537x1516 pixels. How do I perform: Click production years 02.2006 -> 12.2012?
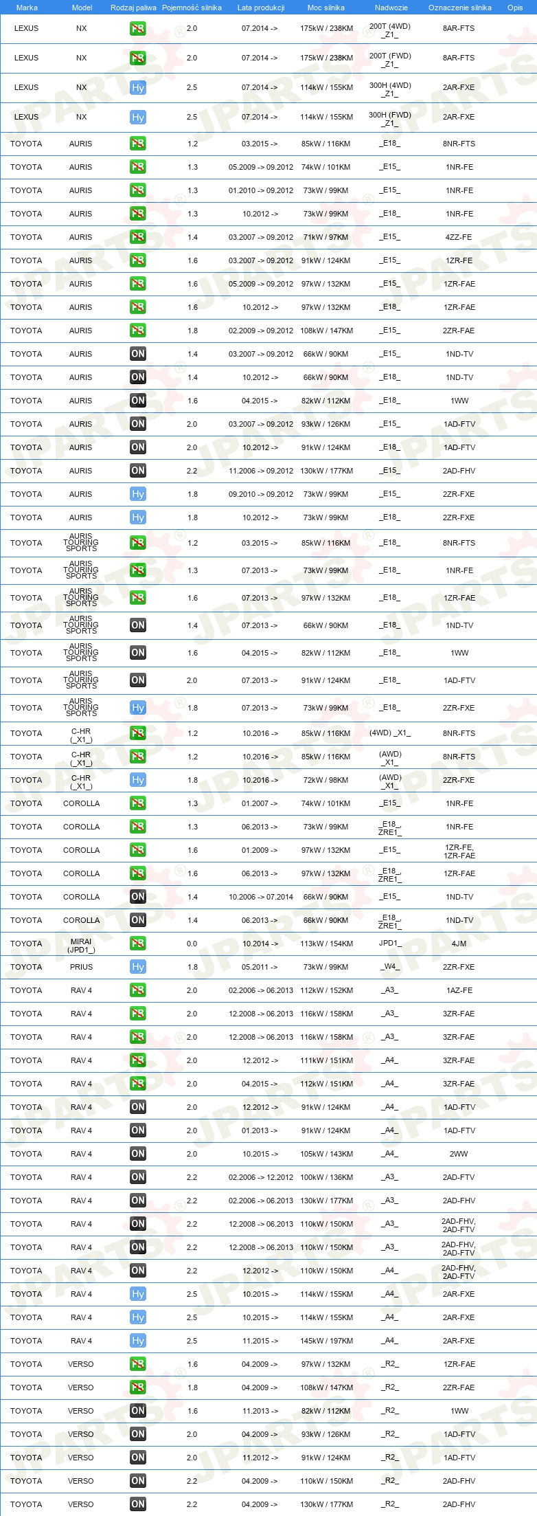(x=261, y=1177)
